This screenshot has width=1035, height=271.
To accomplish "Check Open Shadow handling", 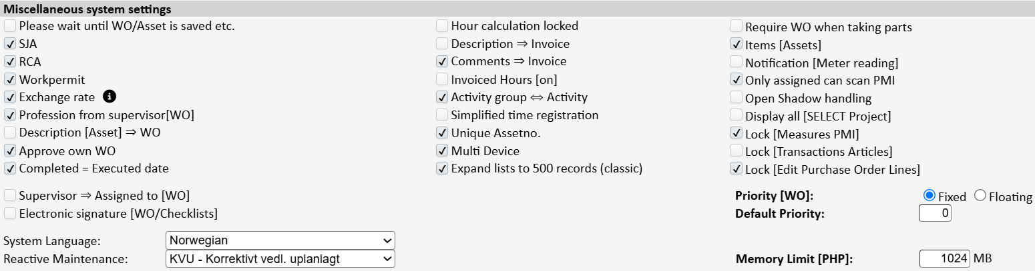I will click(736, 98).
